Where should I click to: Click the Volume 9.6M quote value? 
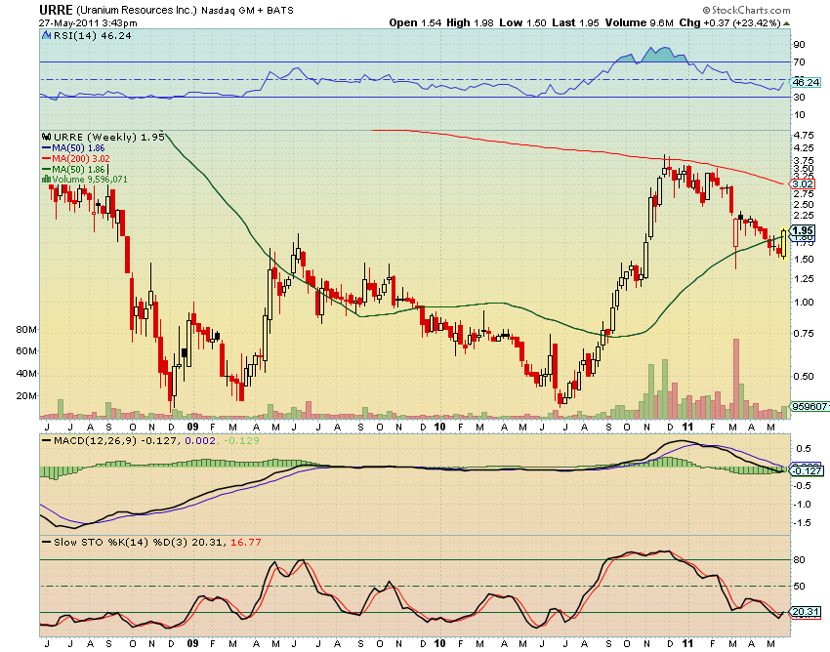(639, 22)
